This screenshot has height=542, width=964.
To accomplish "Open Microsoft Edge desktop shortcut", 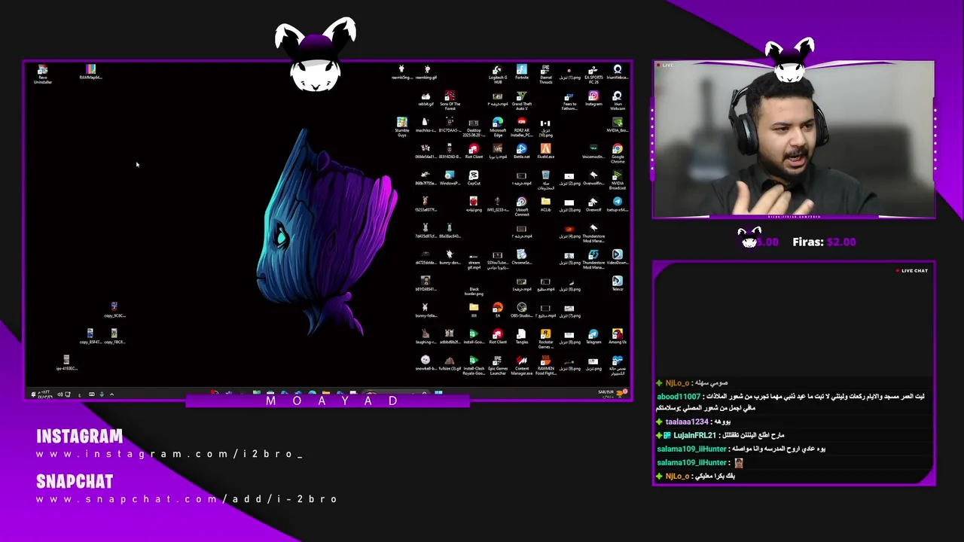I will click(498, 127).
